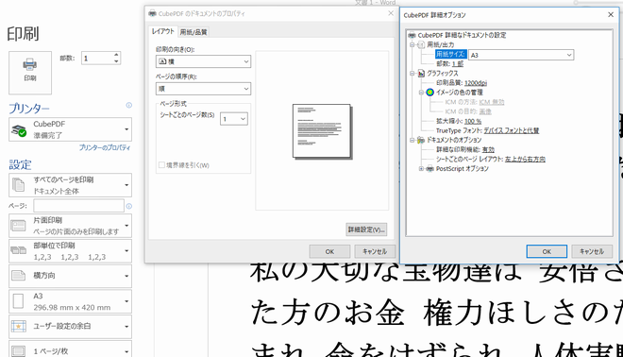The width and height of the screenshot is (623, 357).
Task: Open the すべてのページを印刷 dropdown
Action: click(71, 185)
